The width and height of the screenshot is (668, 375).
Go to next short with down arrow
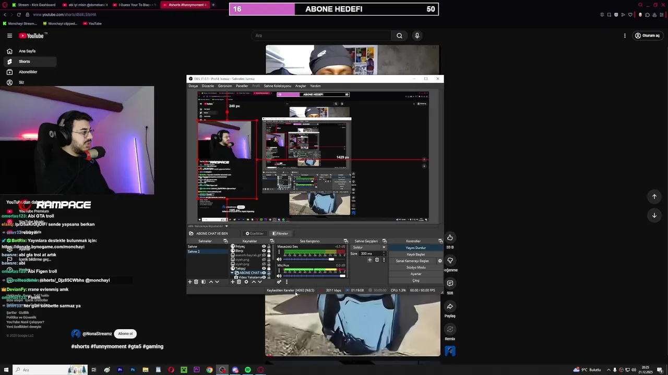click(654, 215)
